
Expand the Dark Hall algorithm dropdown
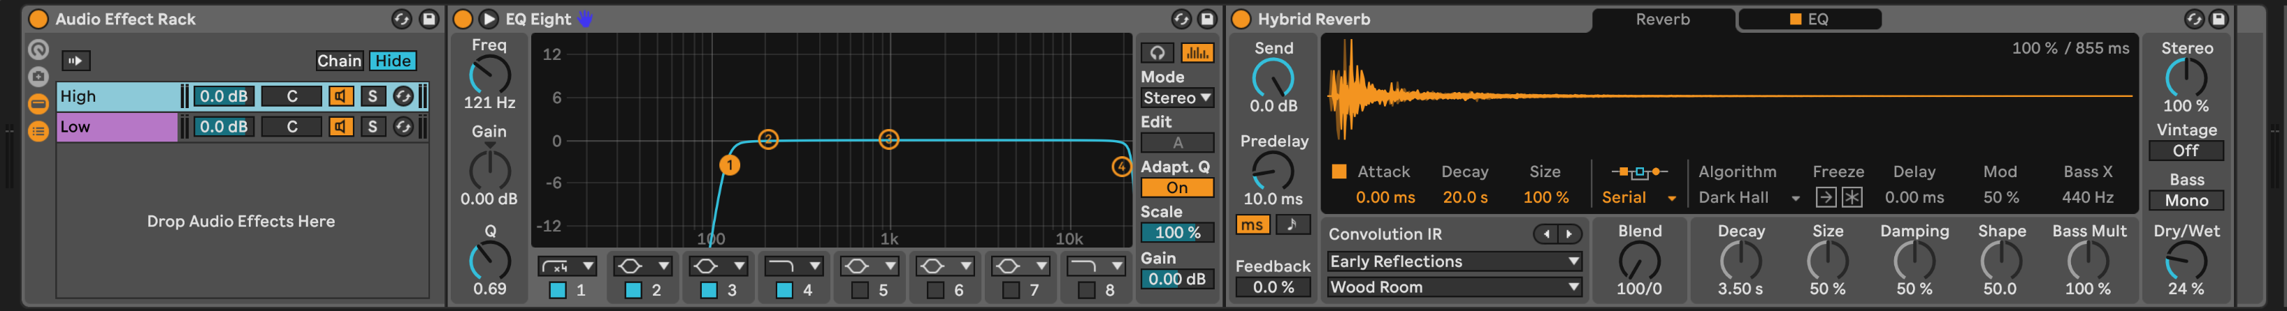tap(1748, 197)
